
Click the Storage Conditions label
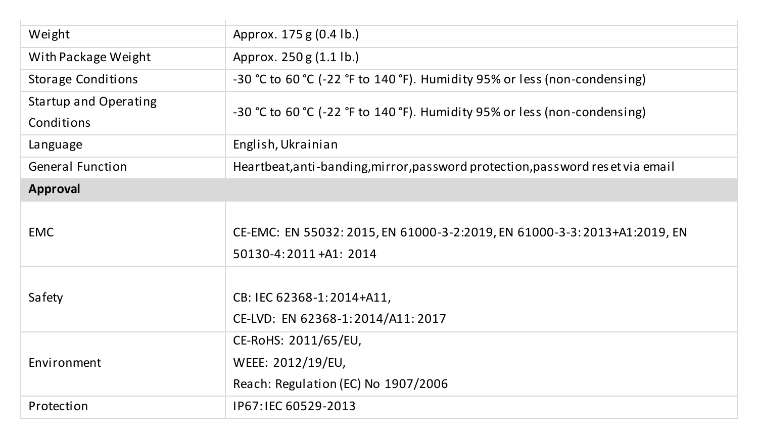click(83, 79)
